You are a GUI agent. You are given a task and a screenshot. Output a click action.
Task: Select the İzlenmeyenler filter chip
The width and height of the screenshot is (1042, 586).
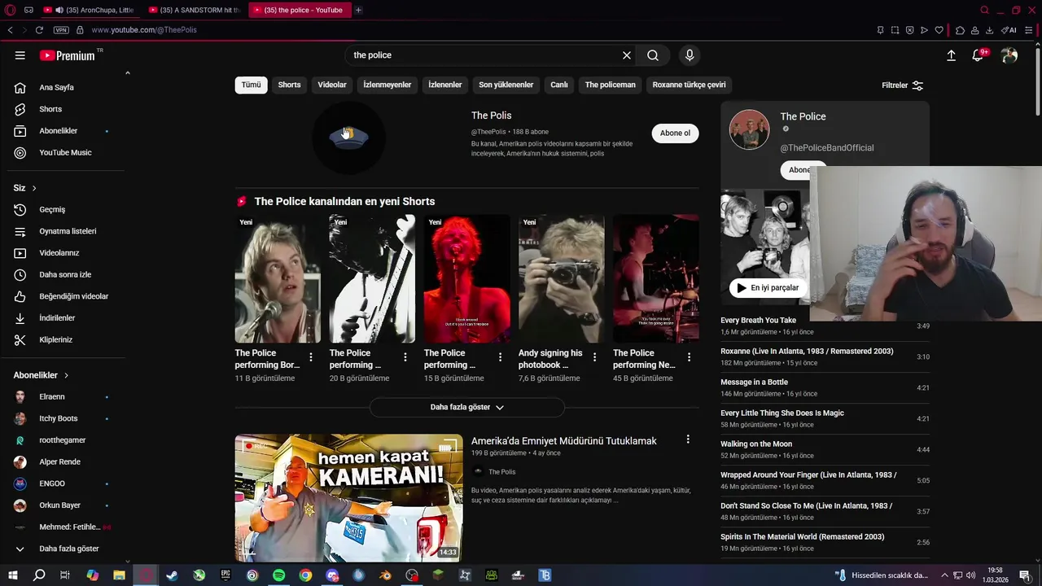(387, 85)
